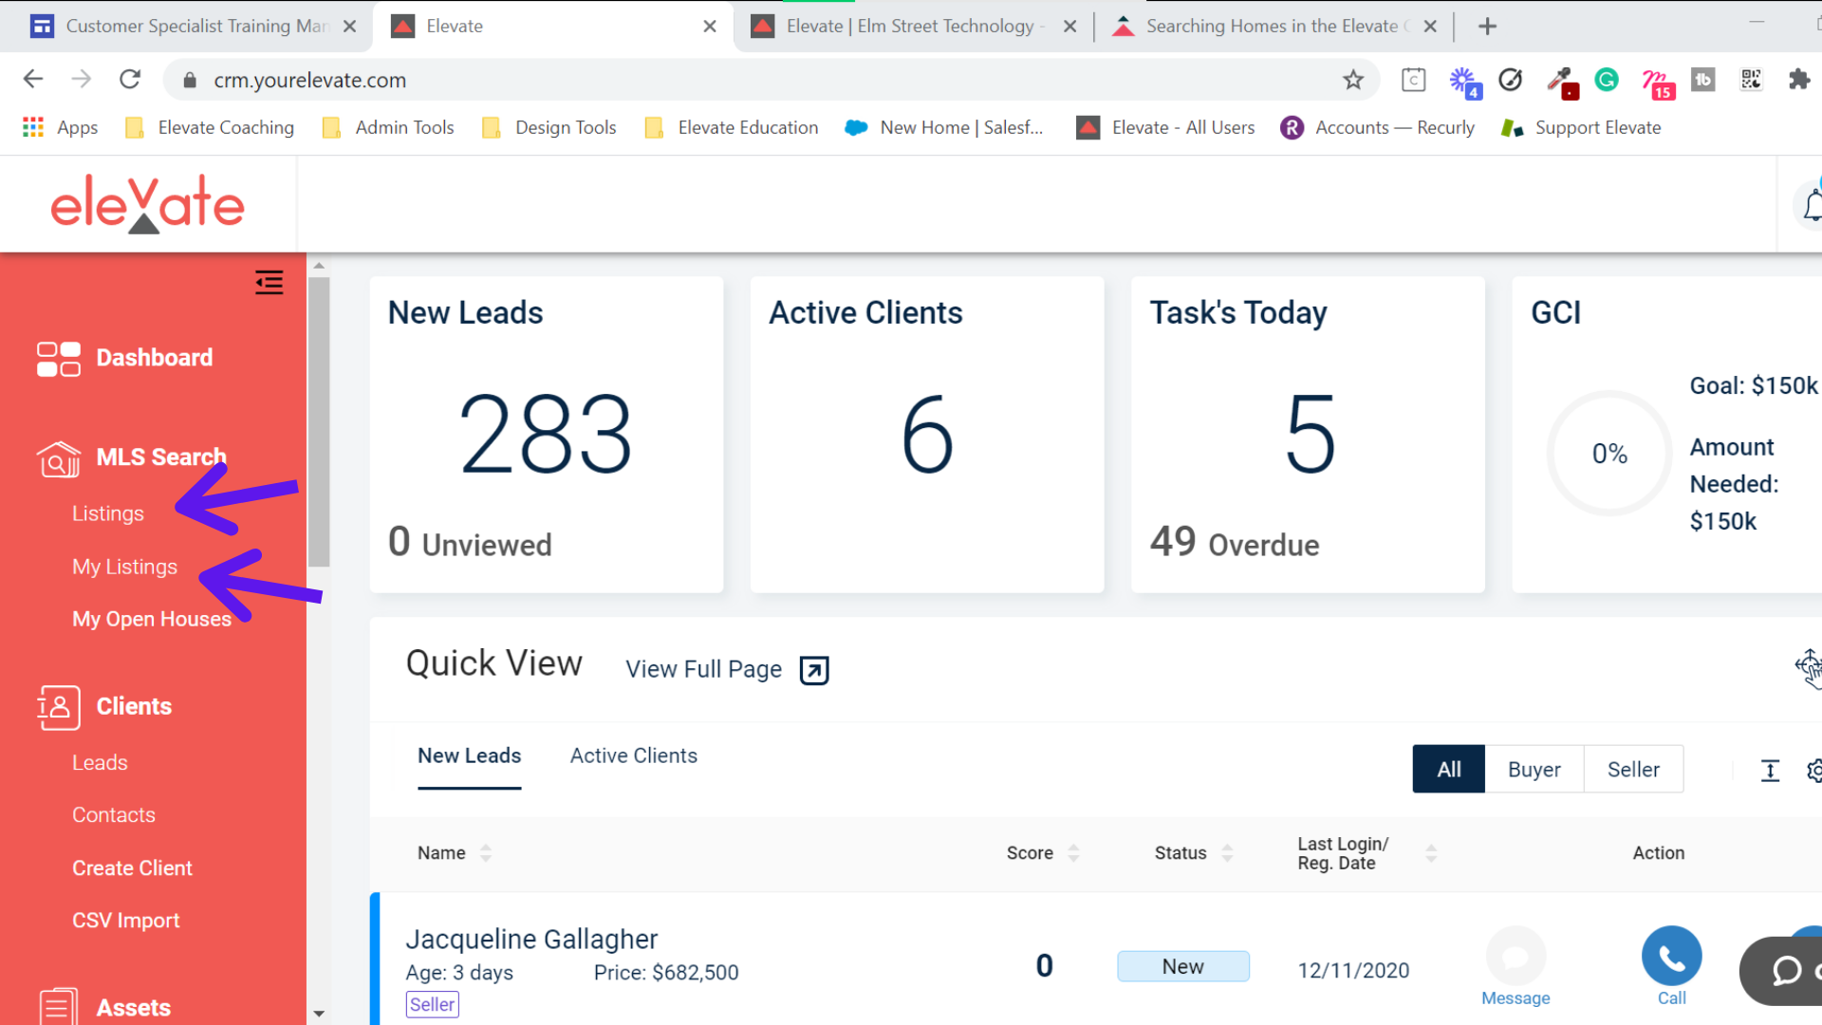The image size is (1822, 1025).
Task: Open the Design Tools bookmarks folder
Action: tap(549, 127)
